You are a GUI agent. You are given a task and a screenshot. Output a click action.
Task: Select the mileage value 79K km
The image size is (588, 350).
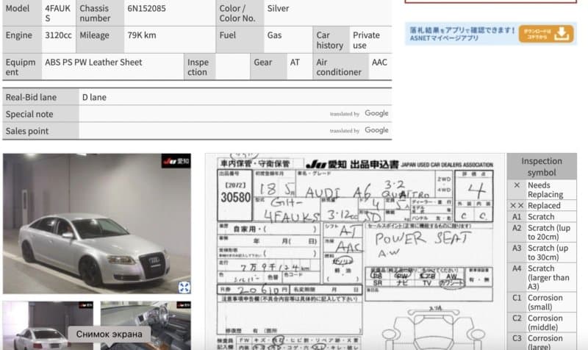tap(141, 35)
